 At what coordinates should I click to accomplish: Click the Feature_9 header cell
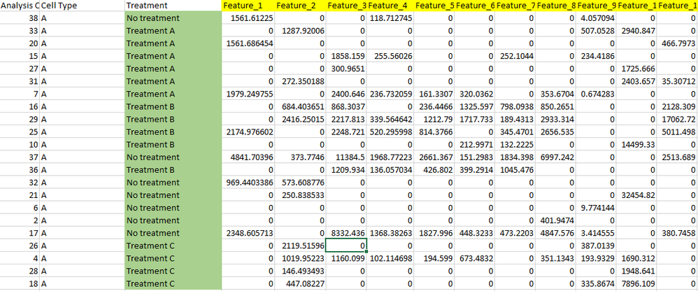[x=596, y=6]
